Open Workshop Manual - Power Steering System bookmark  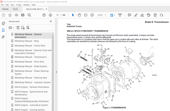(x=32, y=72)
